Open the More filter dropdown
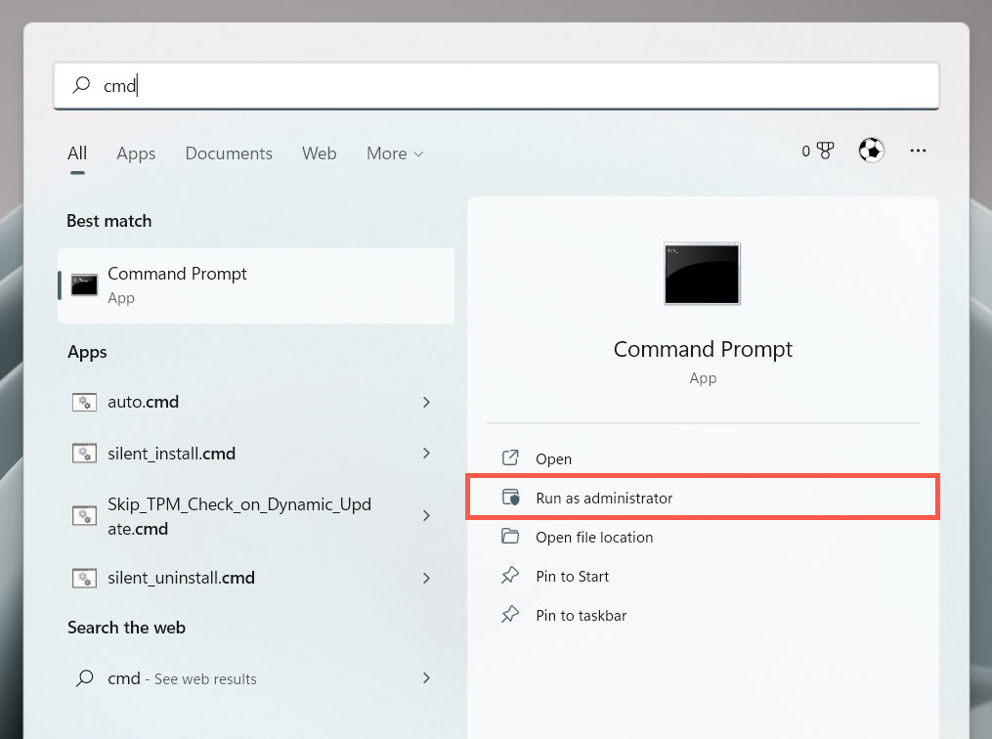The height and width of the screenshot is (739, 992). (x=395, y=153)
